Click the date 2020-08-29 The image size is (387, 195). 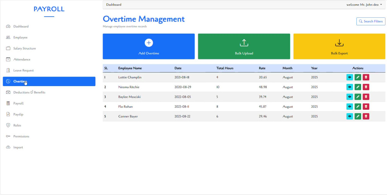(x=183, y=87)
